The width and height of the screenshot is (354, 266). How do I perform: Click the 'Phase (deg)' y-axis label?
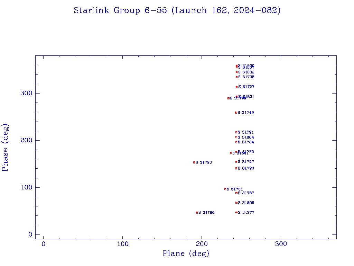5,147
